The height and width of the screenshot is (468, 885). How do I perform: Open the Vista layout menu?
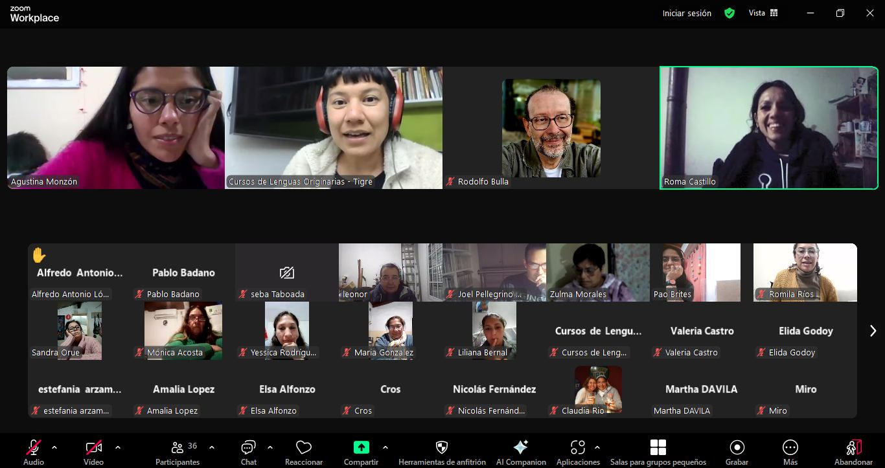tap(763, 13)
